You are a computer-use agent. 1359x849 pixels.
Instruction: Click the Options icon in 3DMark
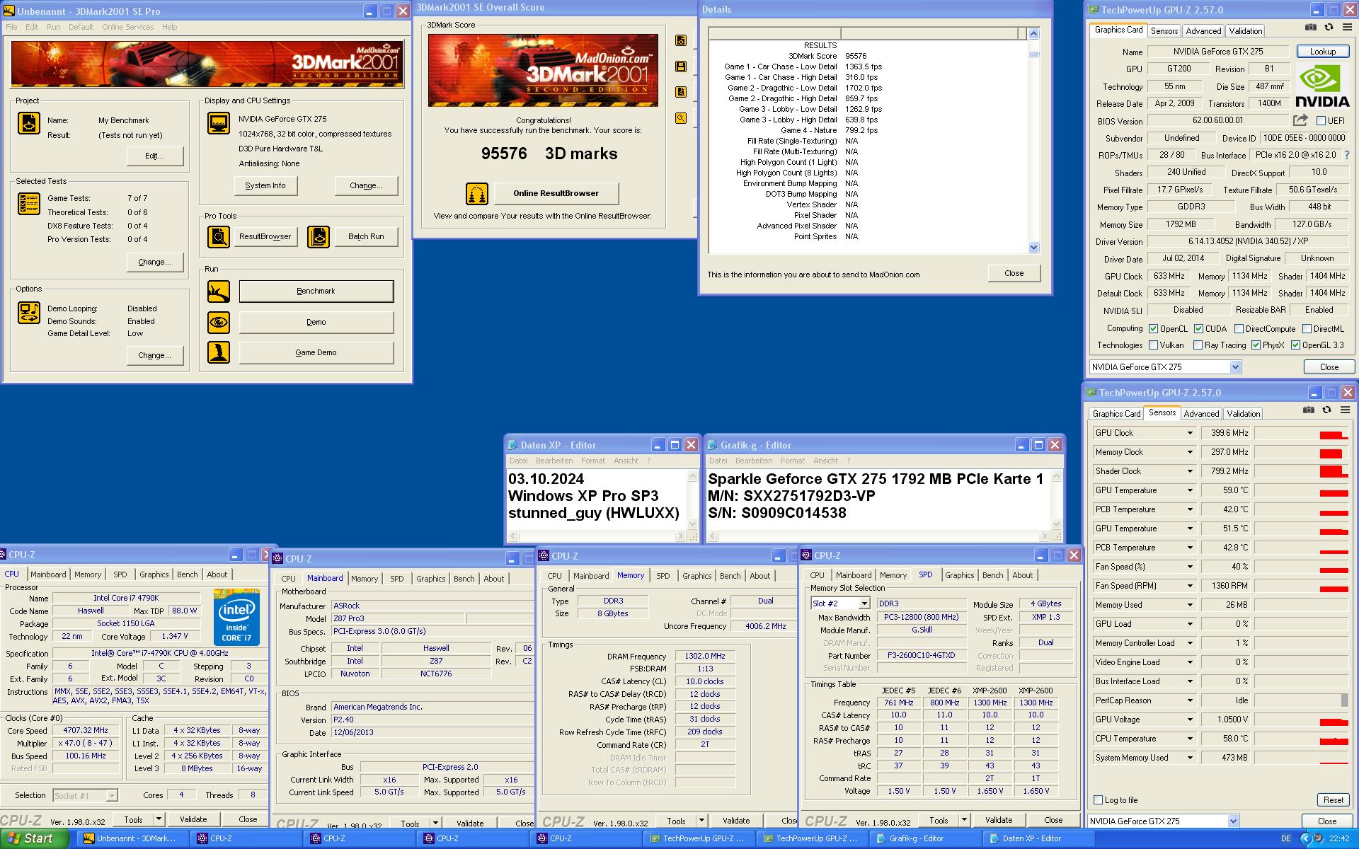point(29,313)
